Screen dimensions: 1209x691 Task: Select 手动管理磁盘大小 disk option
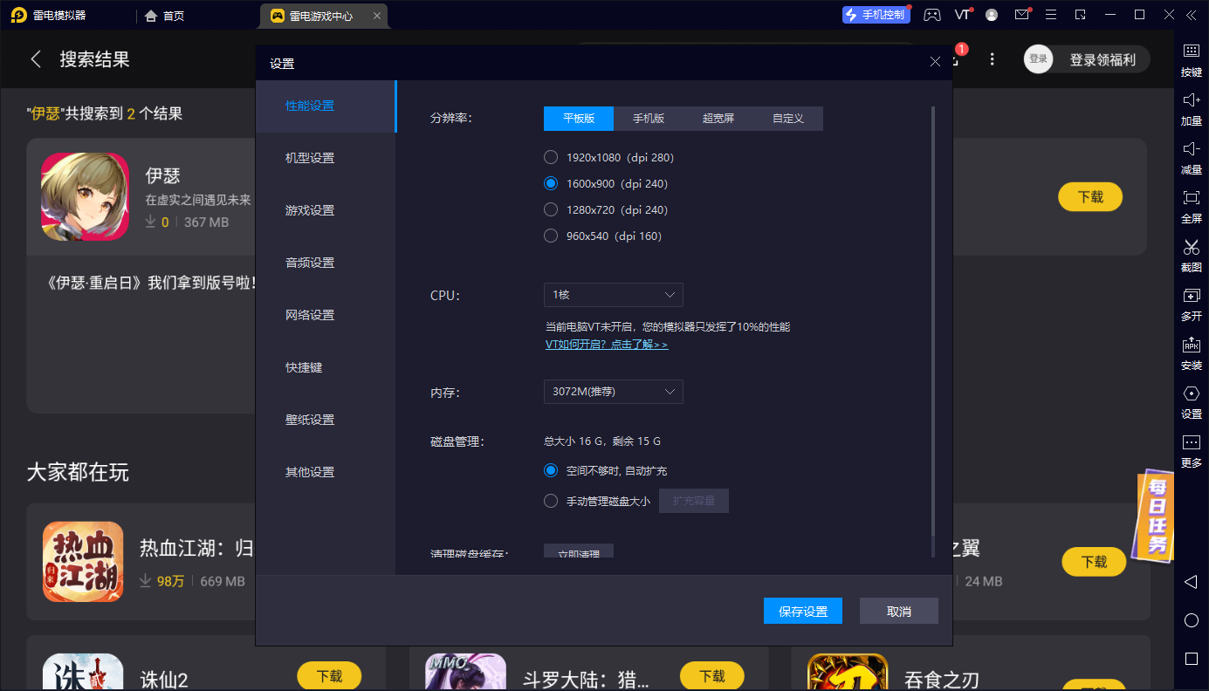(x=551, y=501)
